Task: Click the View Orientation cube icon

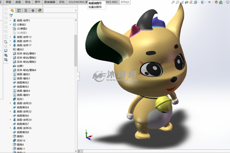Action: pyautogui.click(x=196, y=2)
